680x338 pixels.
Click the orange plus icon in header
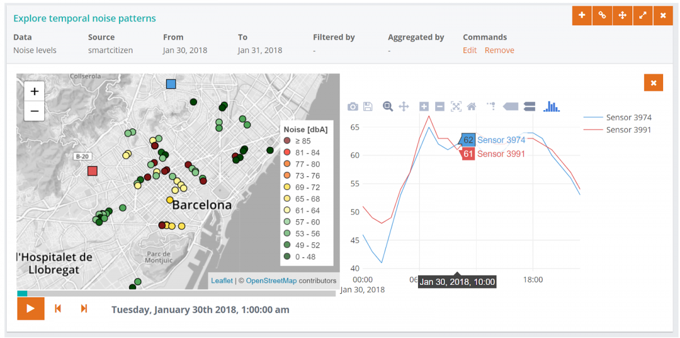[x=581, y=16]
